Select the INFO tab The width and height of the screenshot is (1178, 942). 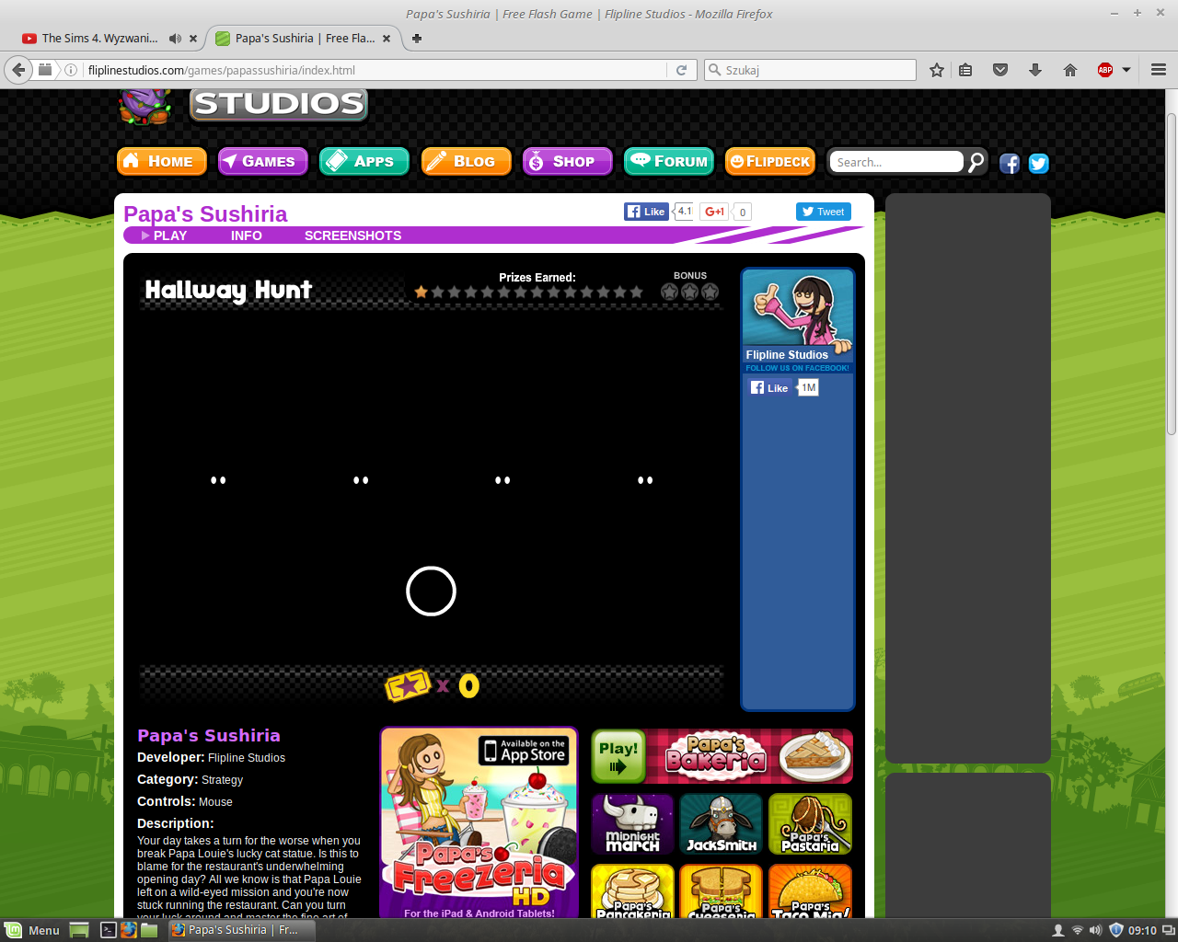pyautogui.click(x=247, y=235)
